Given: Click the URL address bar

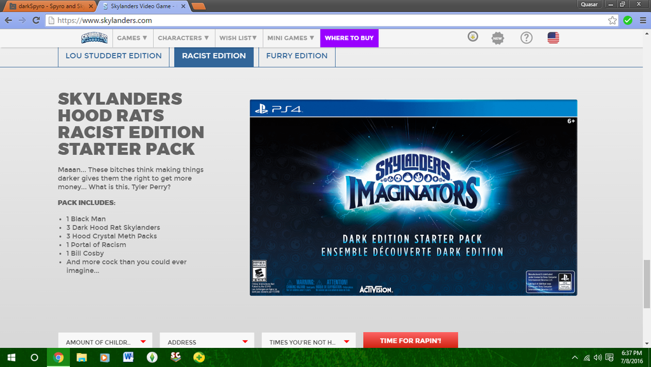Looking at the screenshot, I should tap(318, 20).
